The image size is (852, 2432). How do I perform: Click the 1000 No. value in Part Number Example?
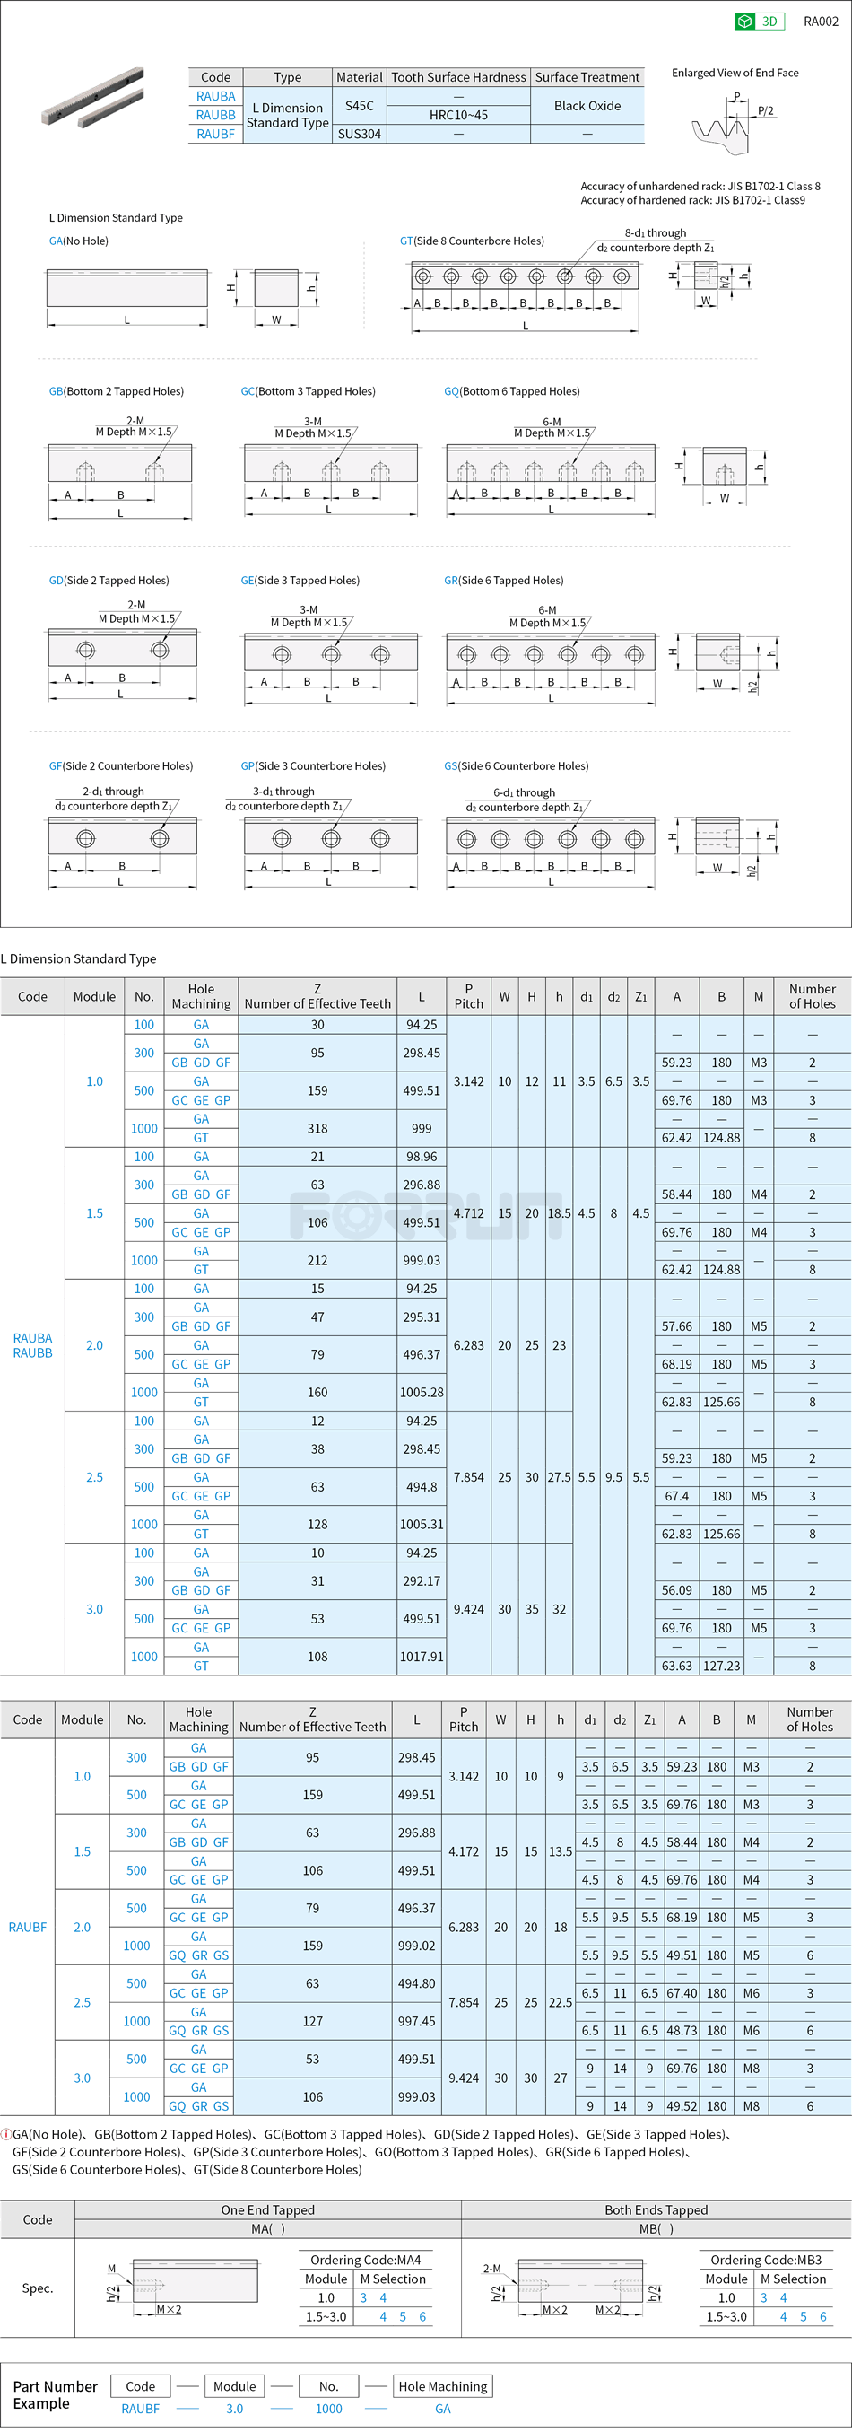(x=328, y=2409)
